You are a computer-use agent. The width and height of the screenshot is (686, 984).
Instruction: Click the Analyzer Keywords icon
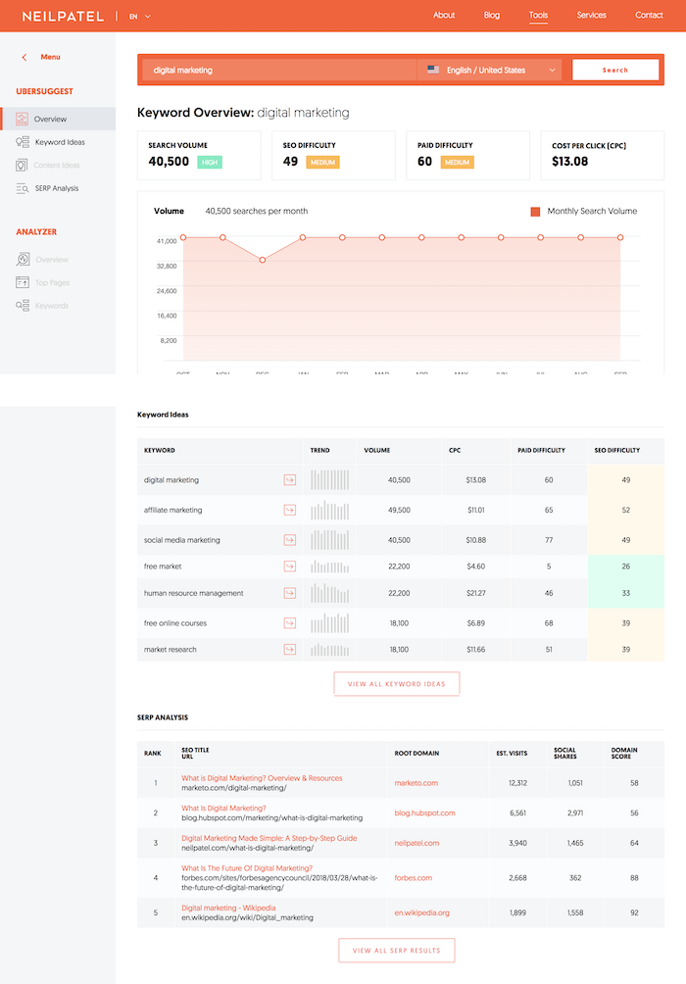pos(22,306)
